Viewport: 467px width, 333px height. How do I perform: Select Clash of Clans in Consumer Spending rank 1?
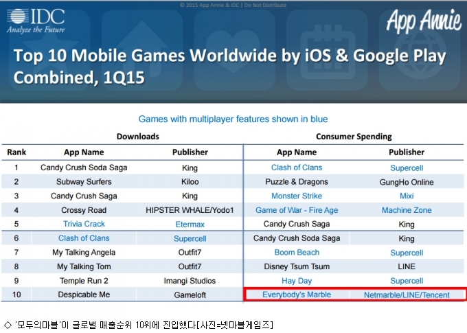[x=297, y=168]
